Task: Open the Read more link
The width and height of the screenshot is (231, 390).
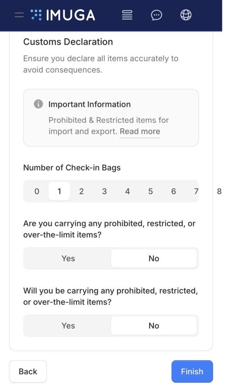Action: tap(140, 131)
